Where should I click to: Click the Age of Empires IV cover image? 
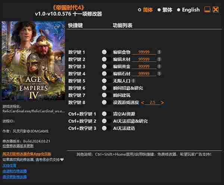pyautogui.click(x=33, y=61)
